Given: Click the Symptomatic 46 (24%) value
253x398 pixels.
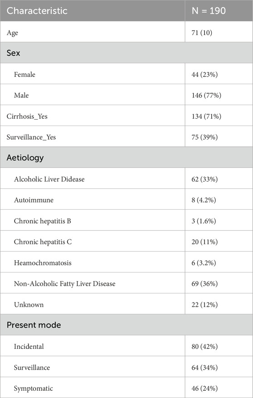Looking at the screenshot, I should (204, 388).
